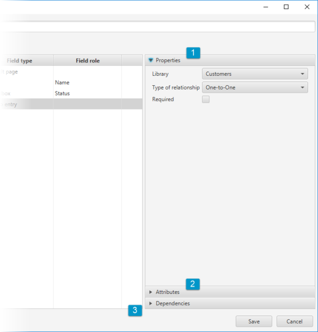This screenshot has height=332, width=318.
Task: Open the Type of relationship dropdown
Action: 254,87
